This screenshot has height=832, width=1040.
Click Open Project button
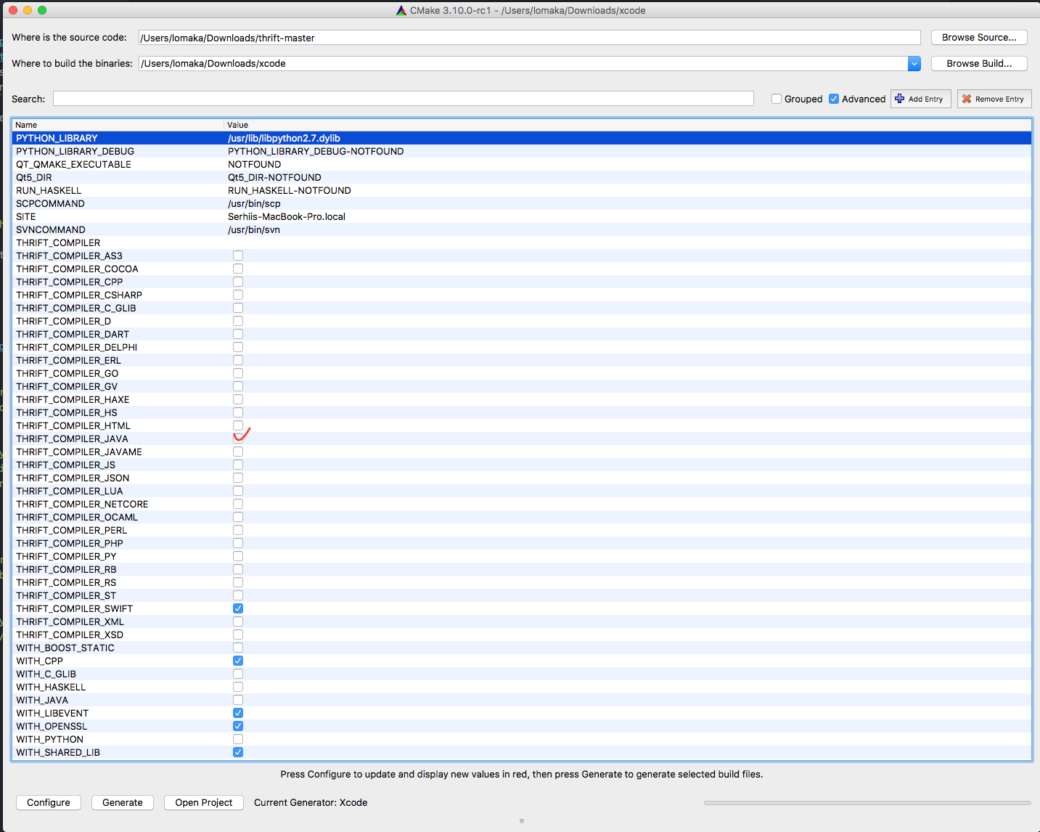click(x=204, y=802)
